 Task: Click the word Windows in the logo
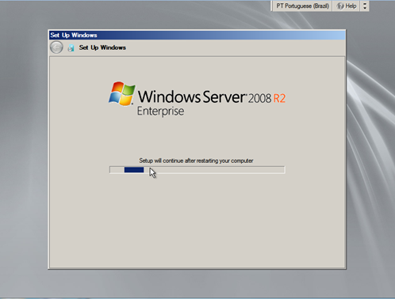[169, 97]
